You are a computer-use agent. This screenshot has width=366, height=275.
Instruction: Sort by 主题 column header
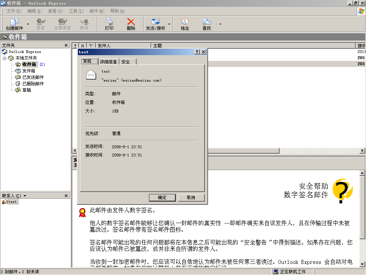coord(253,45)
